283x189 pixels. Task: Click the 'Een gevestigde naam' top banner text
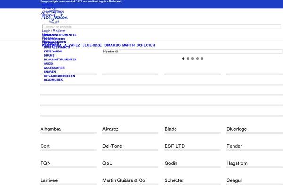[x=81, y=1]
